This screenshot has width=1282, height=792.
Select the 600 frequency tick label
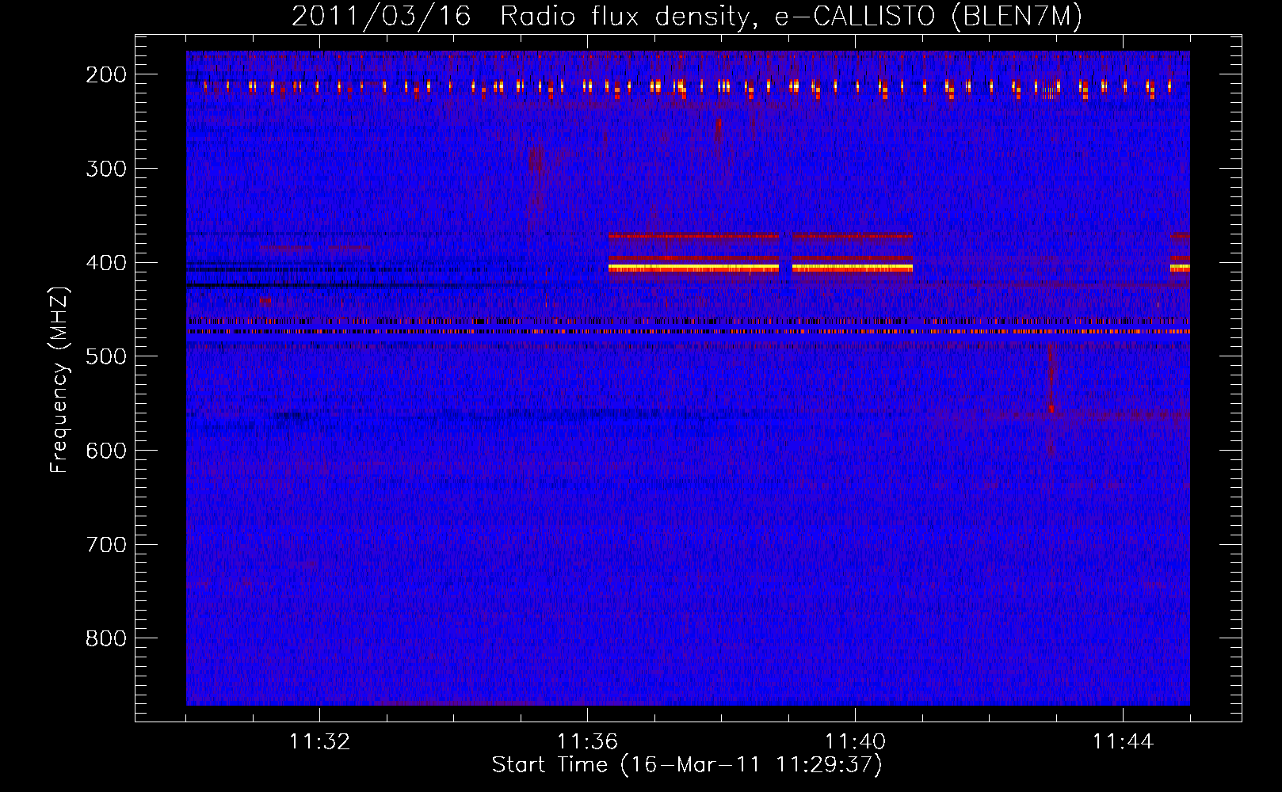106,451
